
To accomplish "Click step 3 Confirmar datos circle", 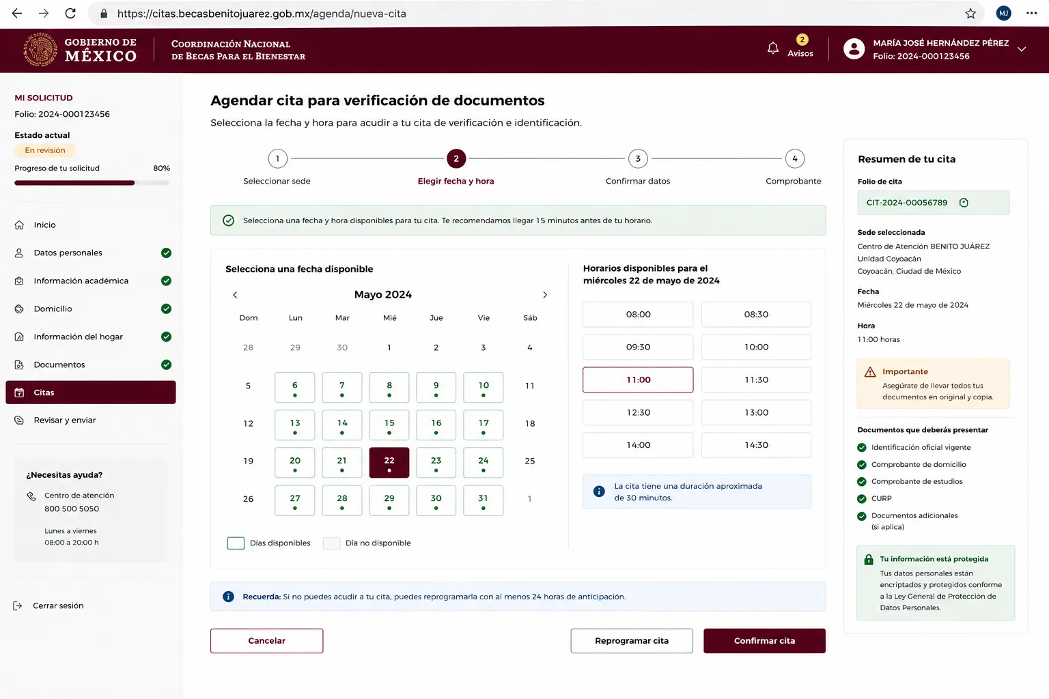I will 638,158.
